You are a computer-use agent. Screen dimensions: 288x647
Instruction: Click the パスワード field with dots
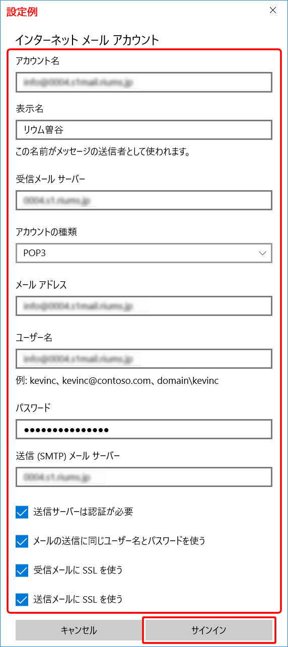point(144,429)
